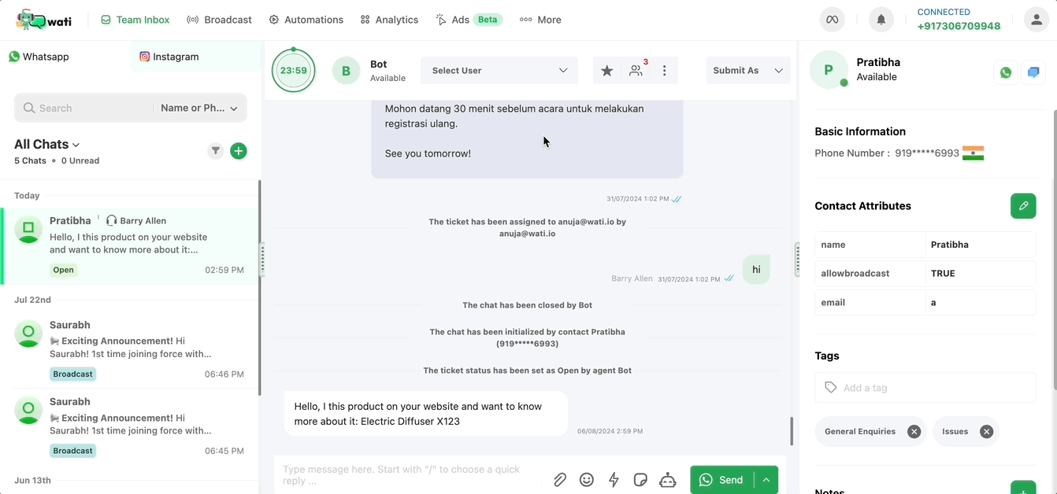This screenshot has width=1057, height=494.
Task: Open the Submit As dropdown
Action: [x=747, y=71]
